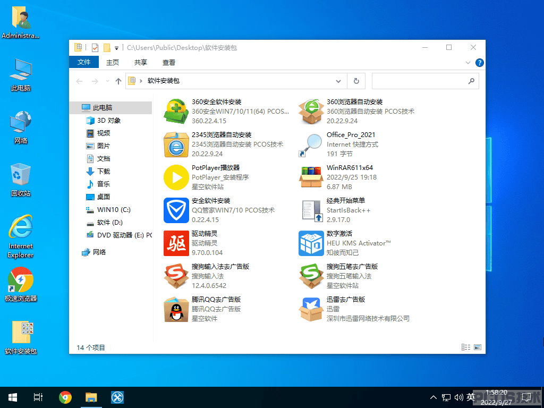Switch to the 共享 ribbon tab

(x=140, y=63)
